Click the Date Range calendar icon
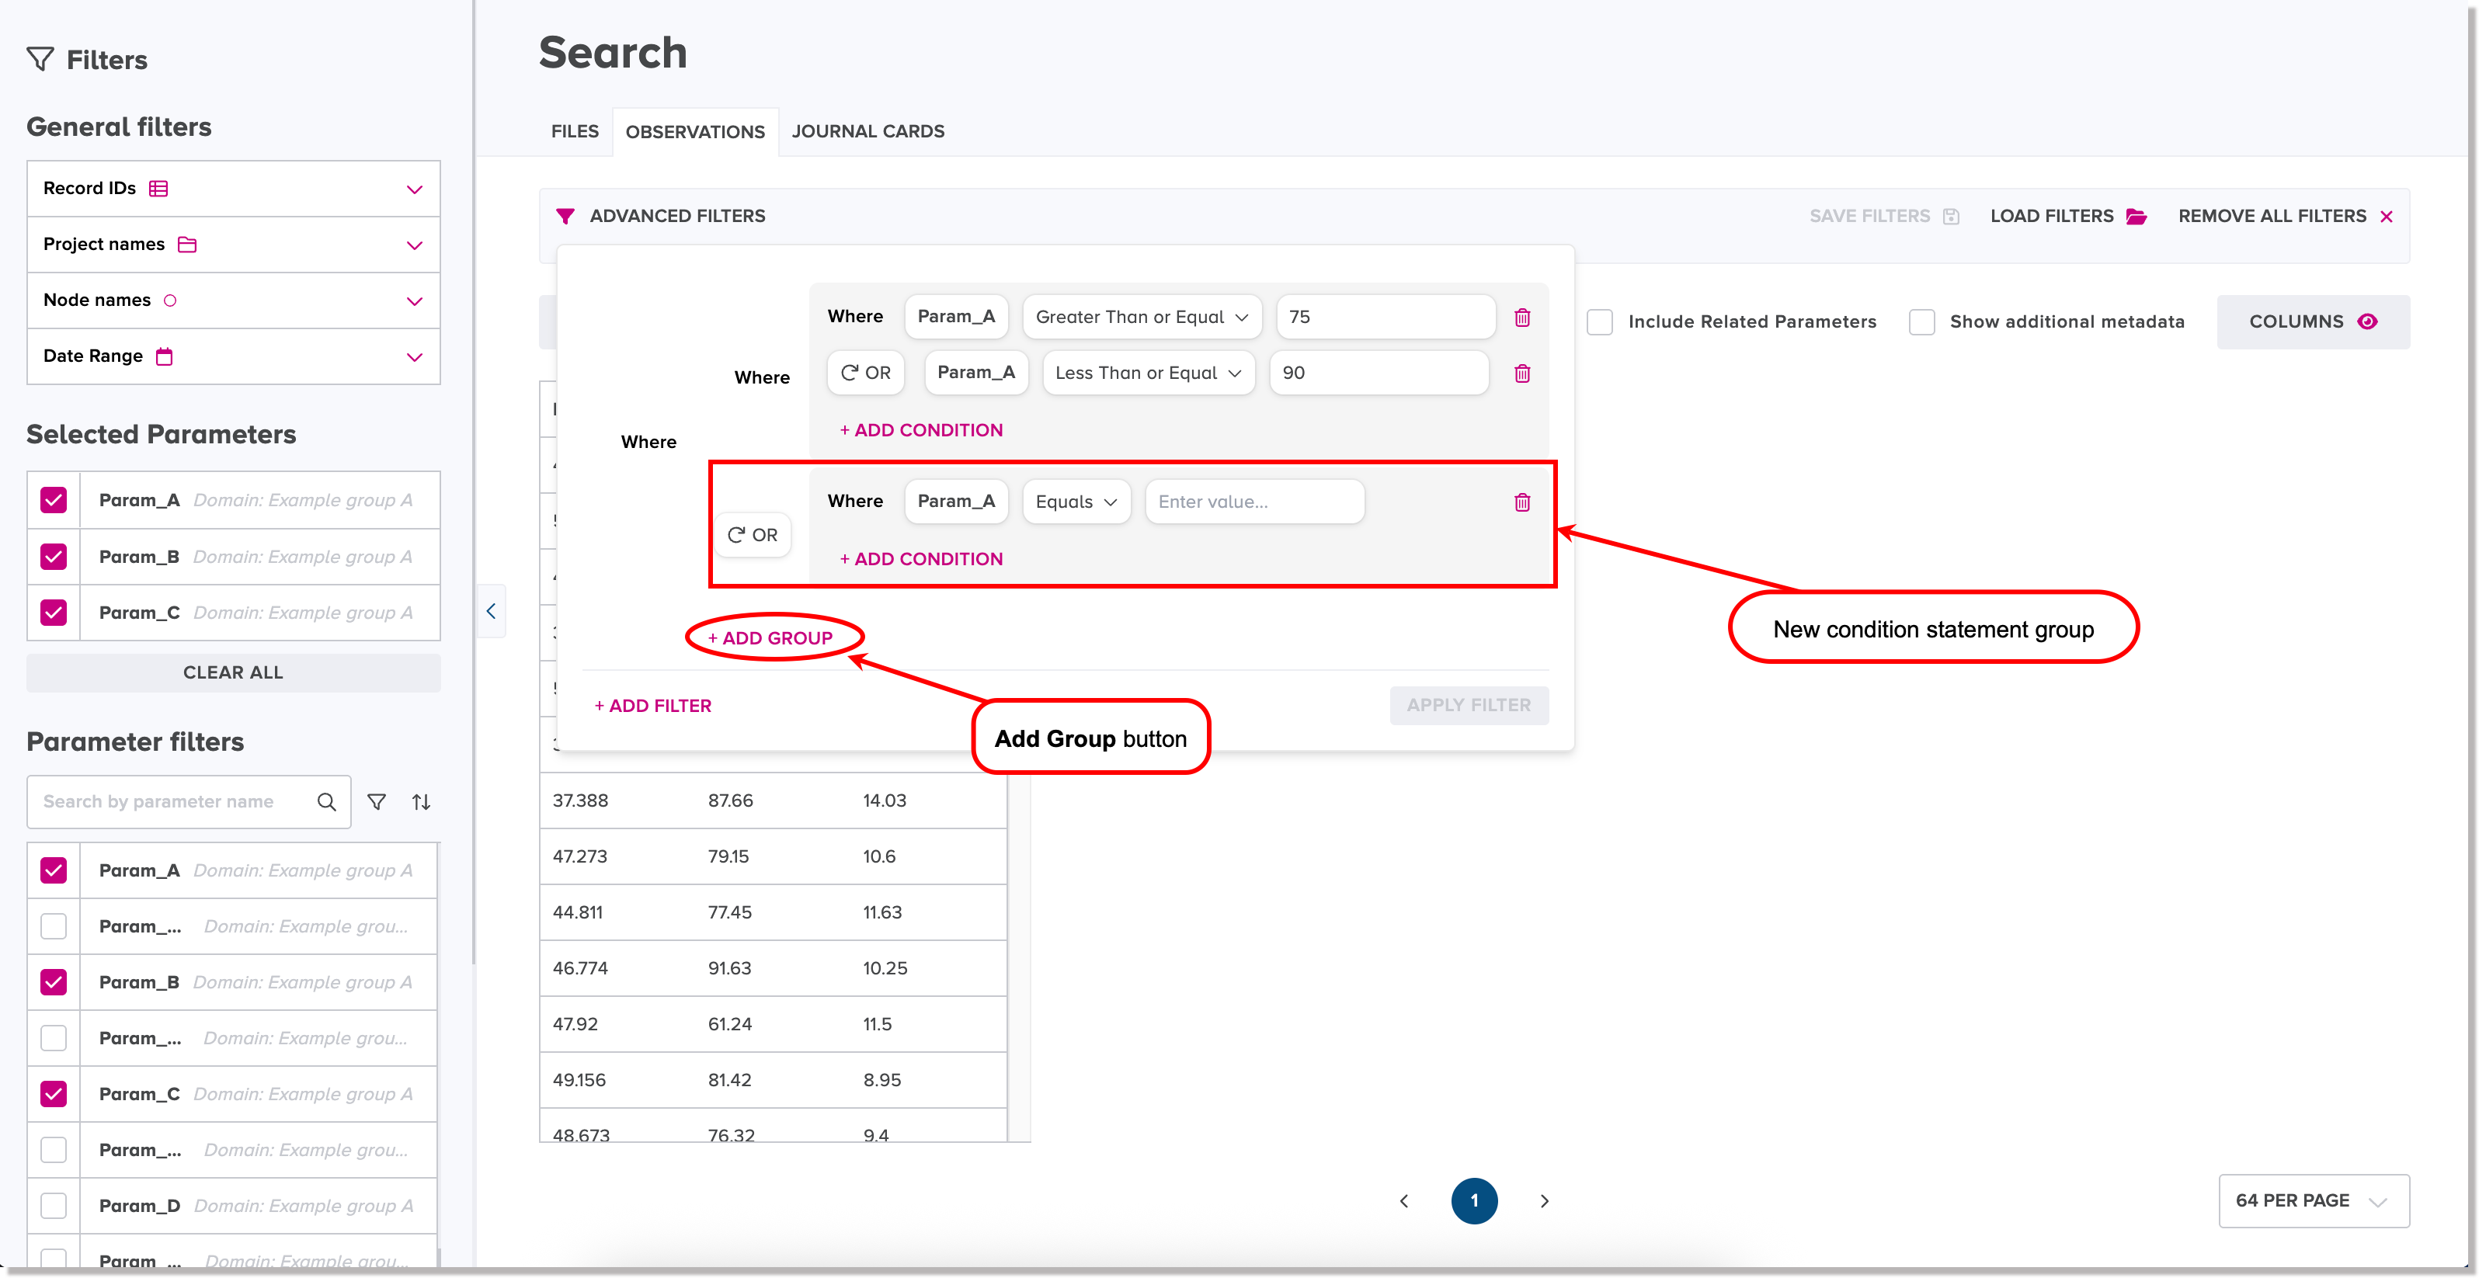This screenshot has width=2479, height=1278. tap(165, 356)
